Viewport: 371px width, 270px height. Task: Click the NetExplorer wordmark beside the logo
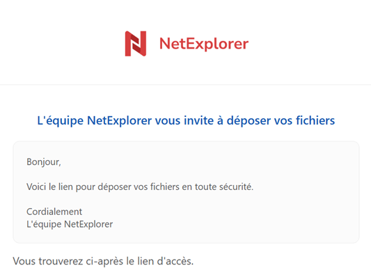(x=204, y=44)
